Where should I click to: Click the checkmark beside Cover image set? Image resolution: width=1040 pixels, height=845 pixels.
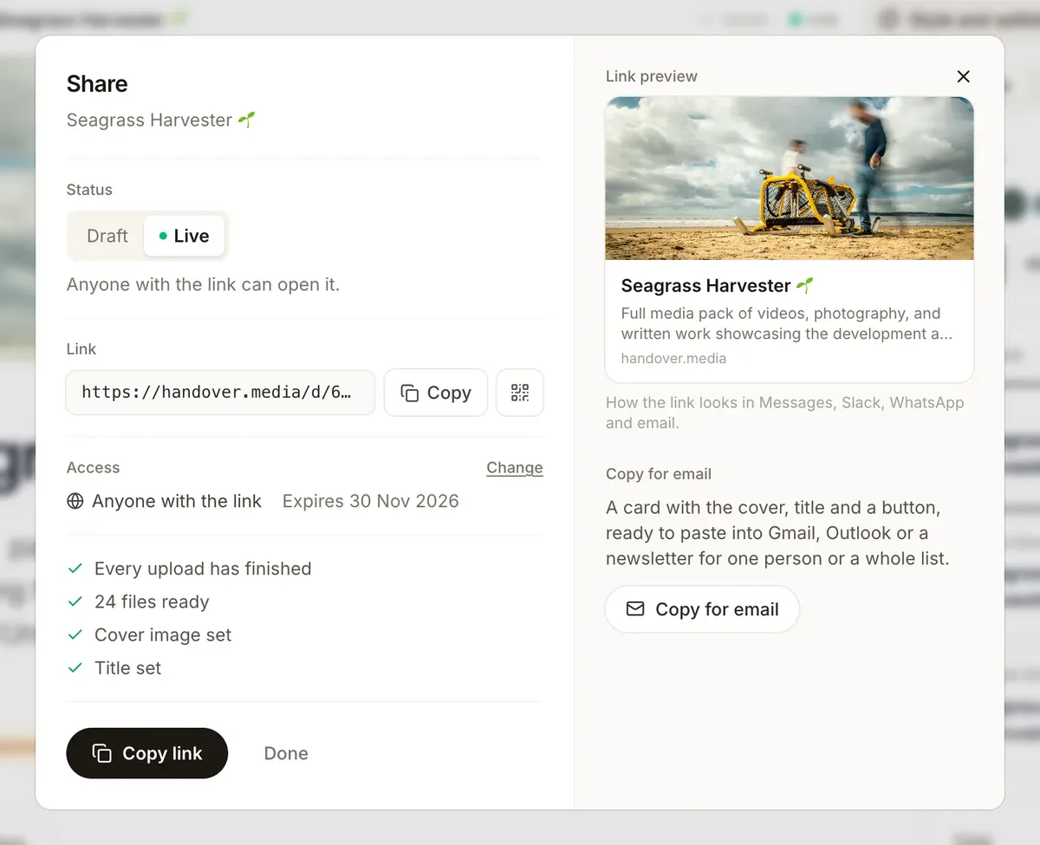pyautogui.click(x=75, y=634)
